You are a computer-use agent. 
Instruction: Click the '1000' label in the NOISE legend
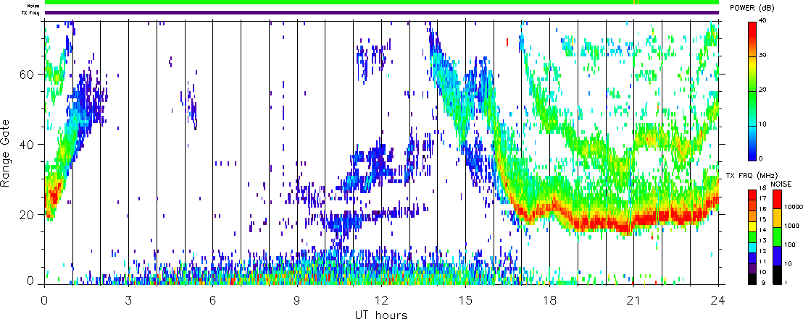tap(791, 225)
